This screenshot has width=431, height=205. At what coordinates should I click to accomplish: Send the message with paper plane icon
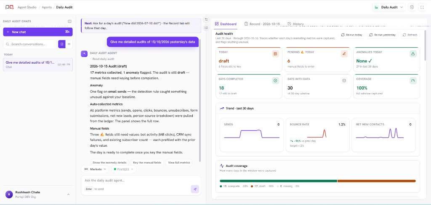[195, 189]
